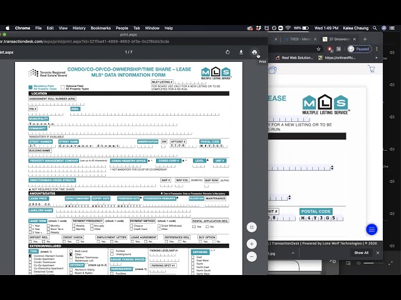Open the https://onlineoffic bookmark
Viewport: 401px width, 300px height.
tap(336, 58)
